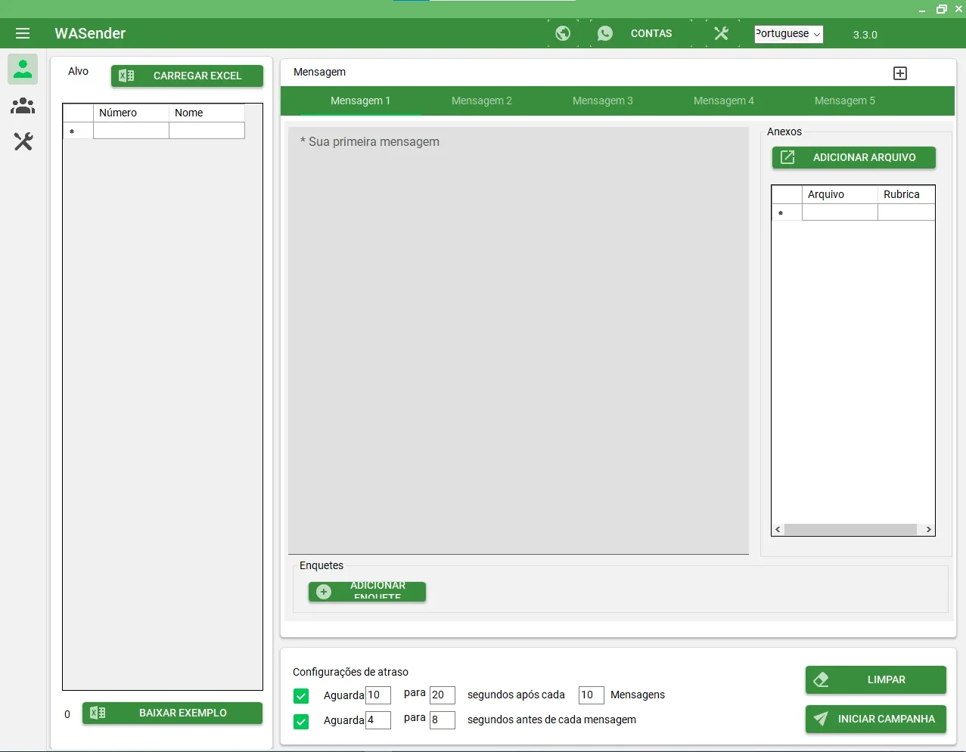Open the Portuguese language dropdown

788,34
